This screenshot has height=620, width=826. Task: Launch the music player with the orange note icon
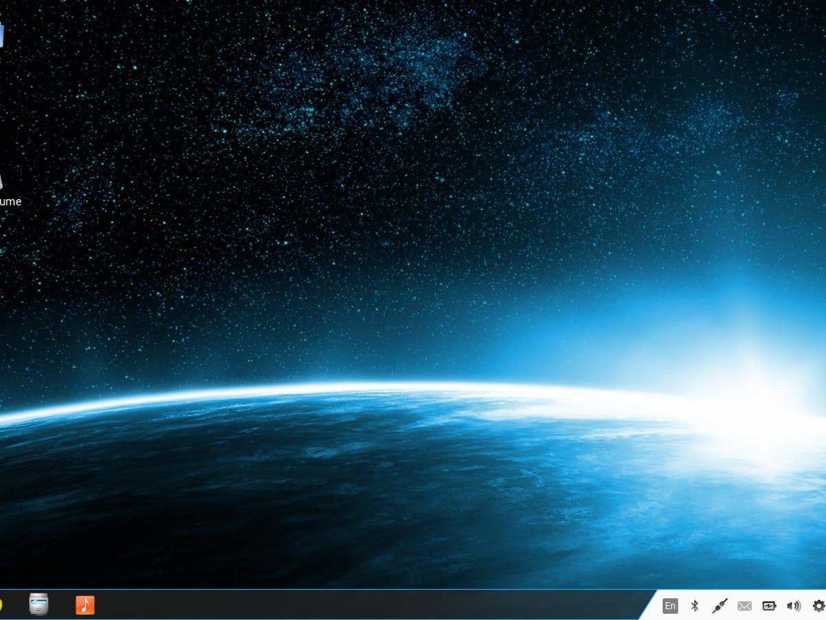[85, 604]
